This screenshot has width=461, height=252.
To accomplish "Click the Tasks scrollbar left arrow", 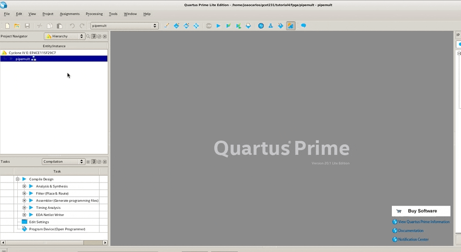I will tap(3, 242).
